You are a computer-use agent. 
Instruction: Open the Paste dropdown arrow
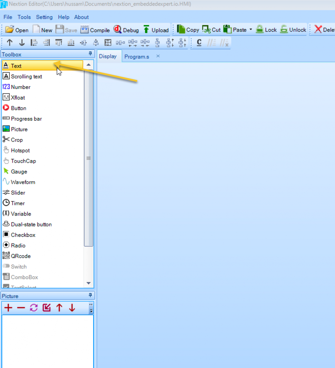251,29
